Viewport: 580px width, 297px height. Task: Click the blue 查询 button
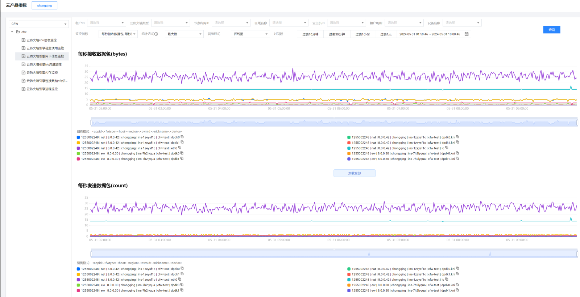click(x=551, y=30)
